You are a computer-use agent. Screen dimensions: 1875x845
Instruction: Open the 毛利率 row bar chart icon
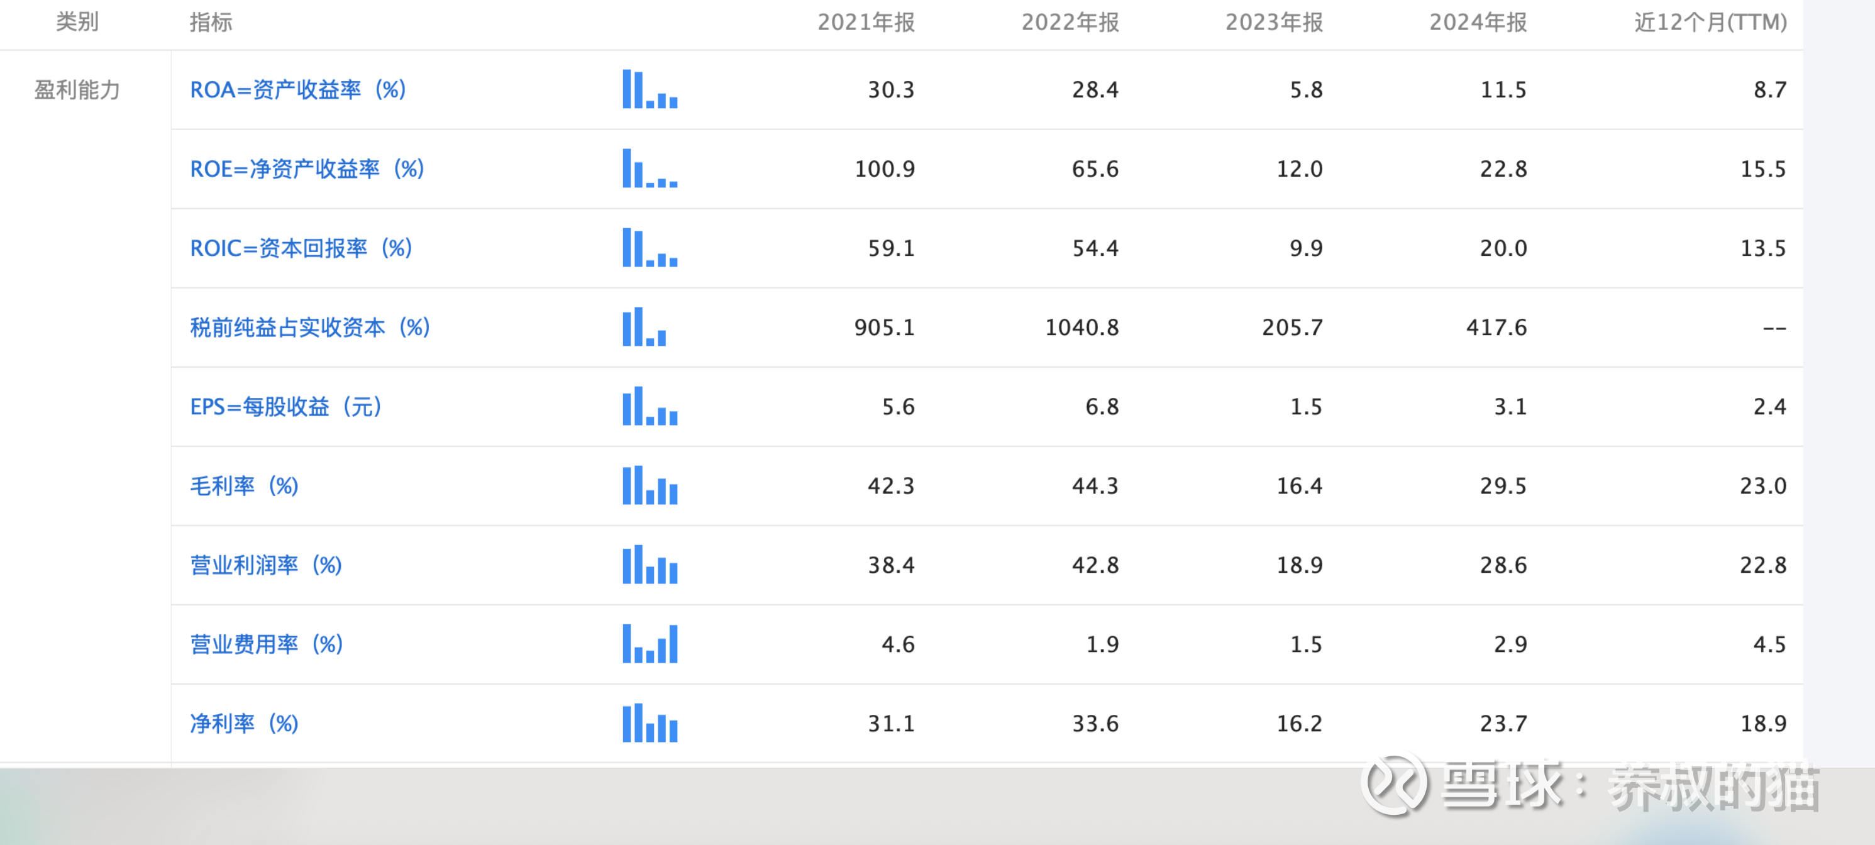point(650,485)
